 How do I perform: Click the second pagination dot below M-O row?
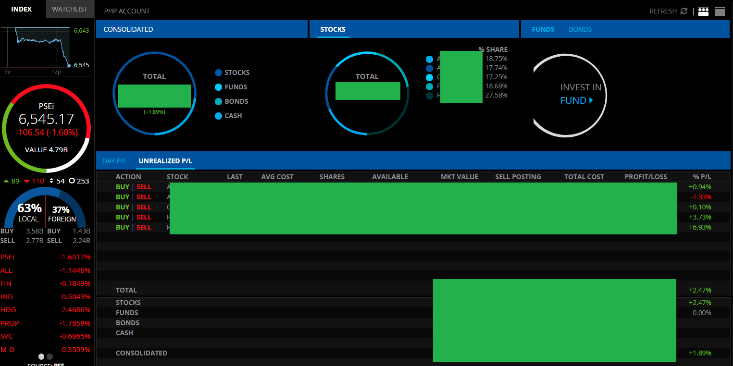[x=49, y=357]
